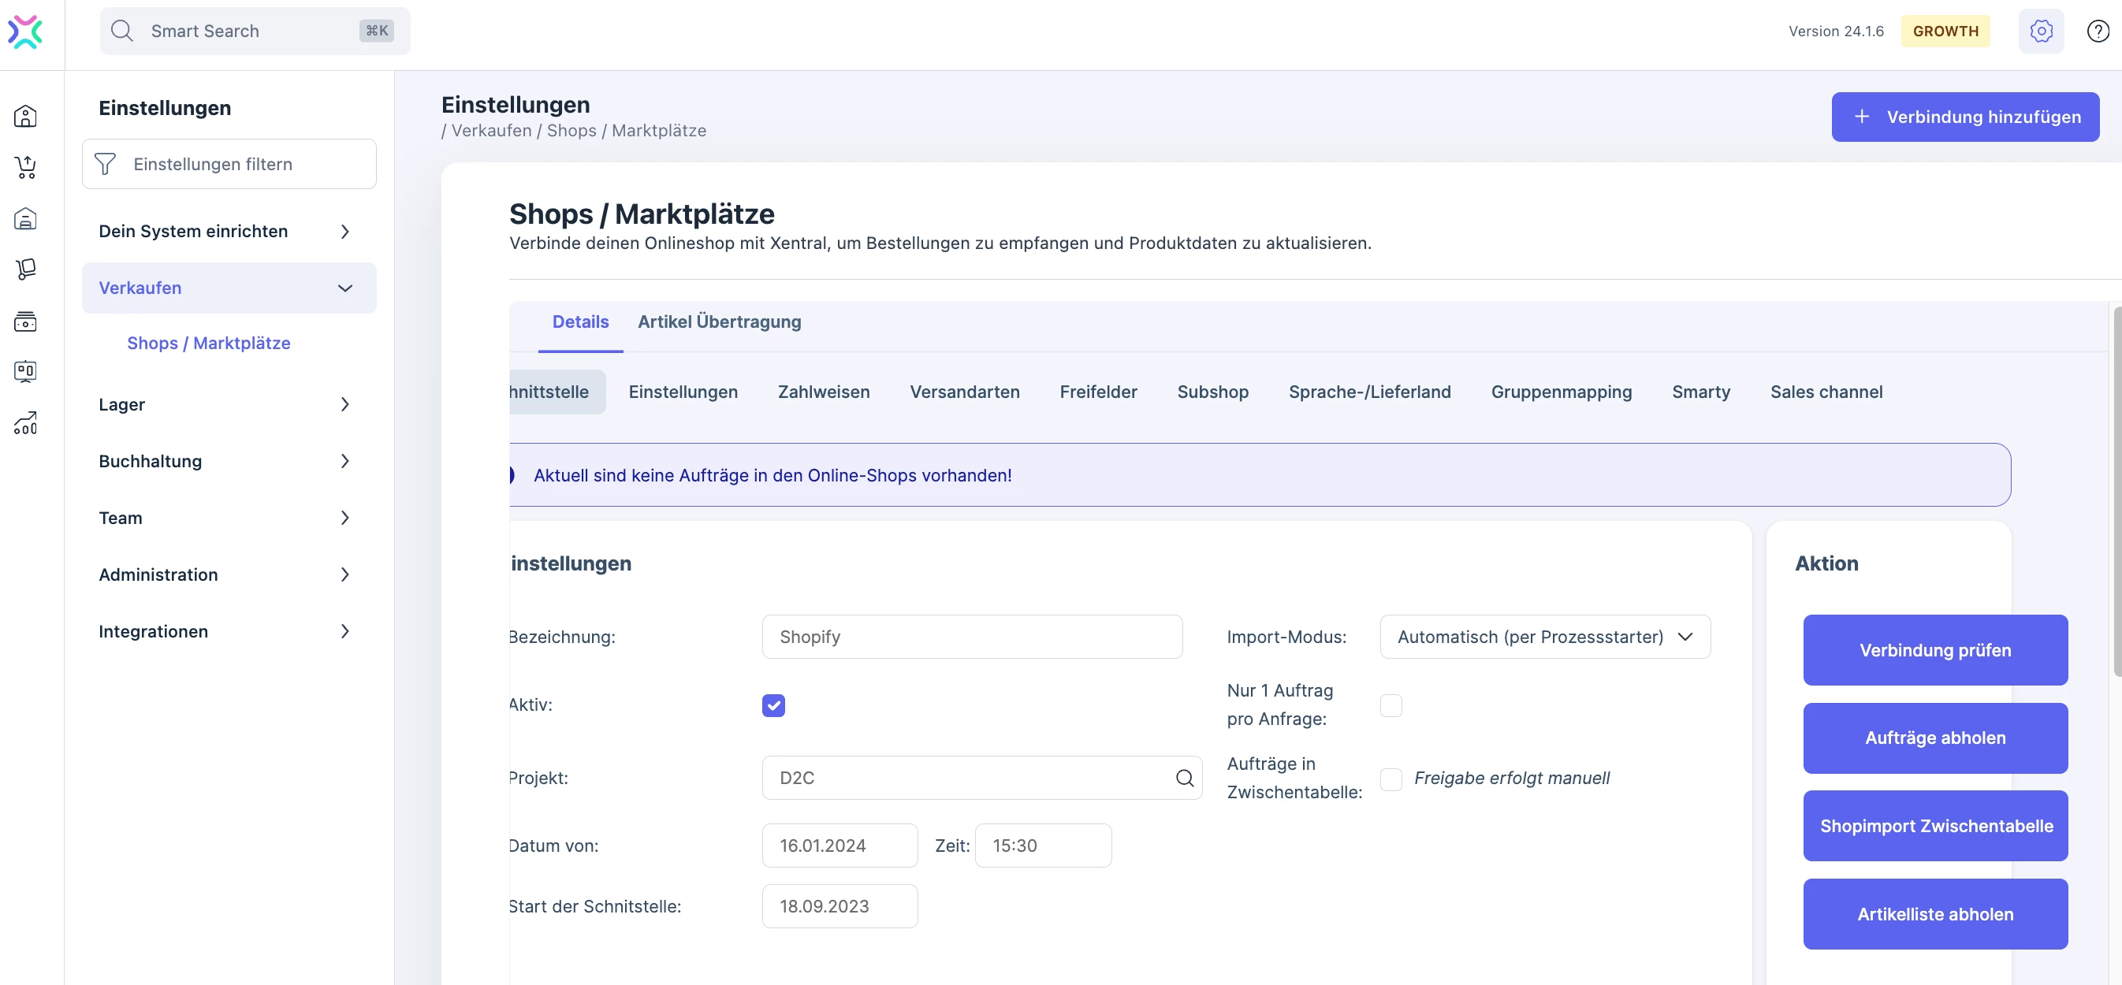Image resolution: width=2122 pixels, height=985 pixels.
Task: Open the Zahlweisen sub-tab
Action: tap(823, 392)
